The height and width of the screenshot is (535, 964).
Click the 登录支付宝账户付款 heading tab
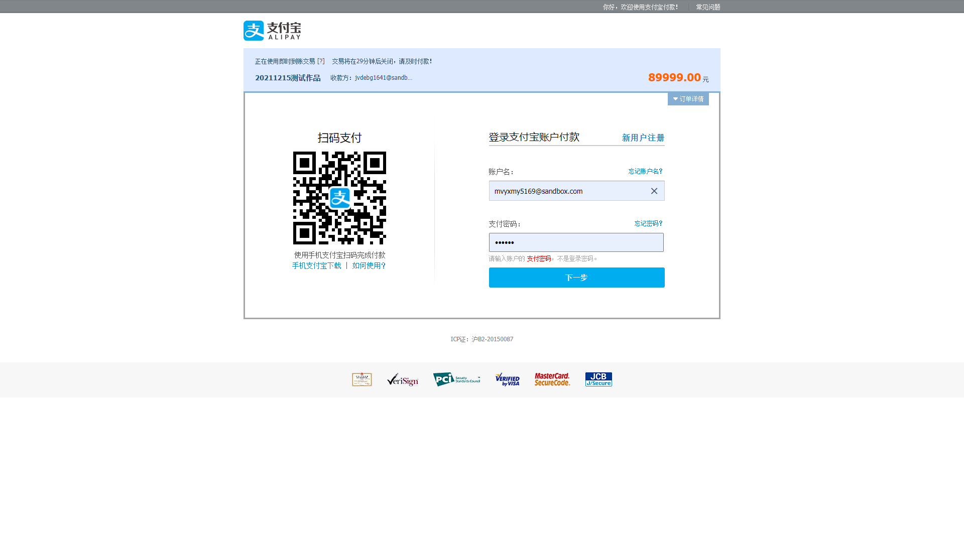pos(534,137)
